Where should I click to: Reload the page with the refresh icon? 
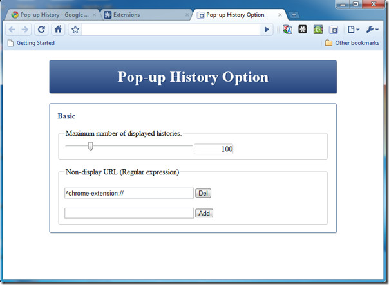[x=41, y=30]
